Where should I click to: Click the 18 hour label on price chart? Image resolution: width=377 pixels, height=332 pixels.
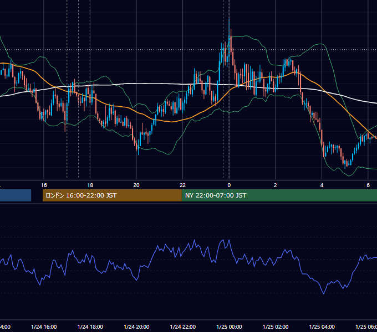tap(90, 185)
